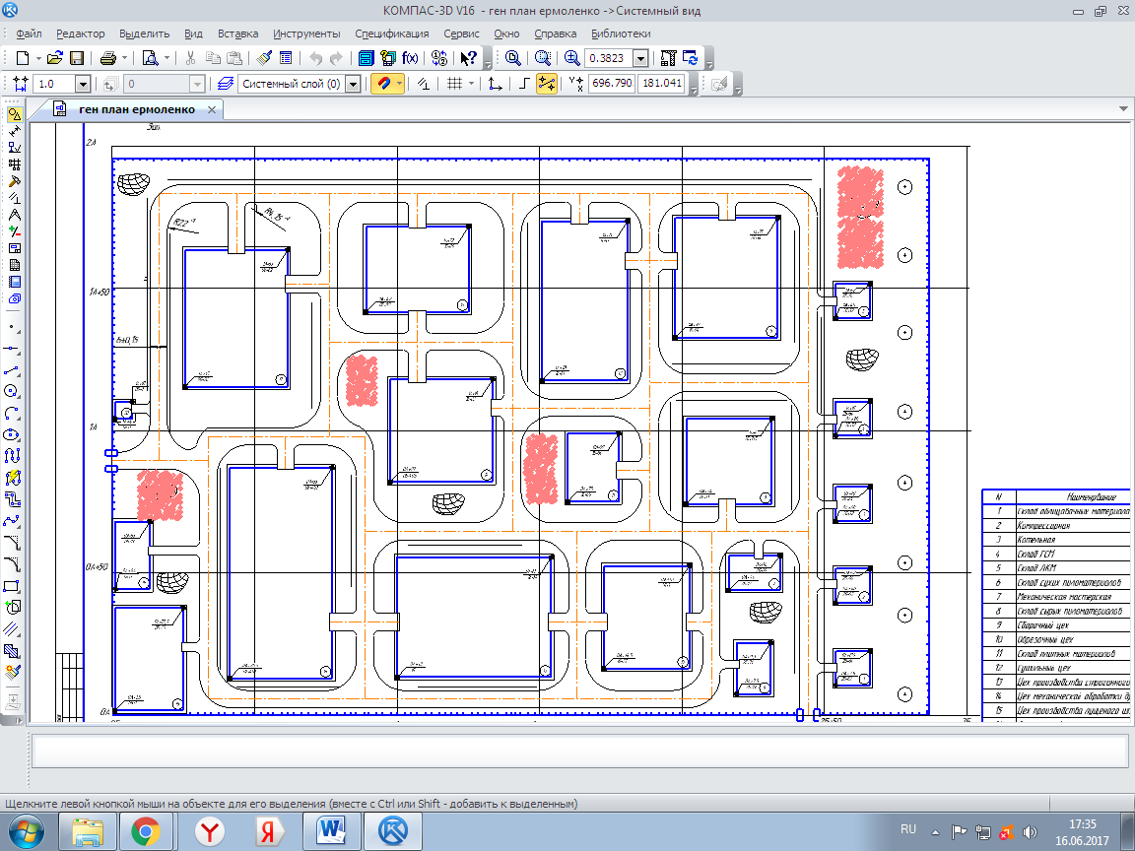Click the properties brush icon
The height and width of the screenshot is (851, 1135).
point(264,58)
